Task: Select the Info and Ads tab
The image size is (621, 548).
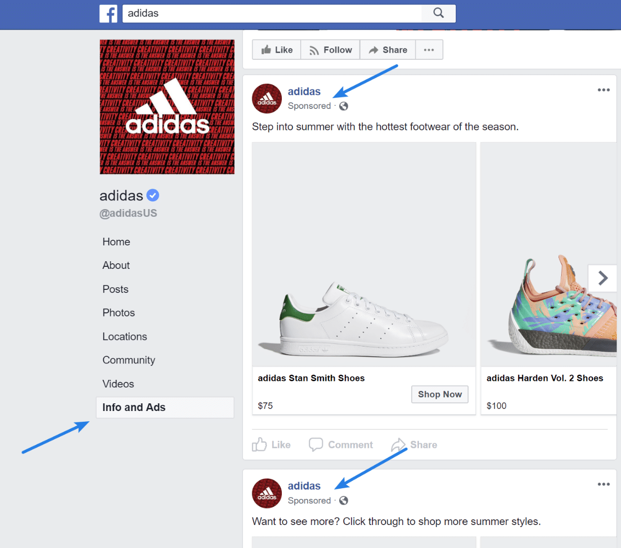Action: pos(165,407)
